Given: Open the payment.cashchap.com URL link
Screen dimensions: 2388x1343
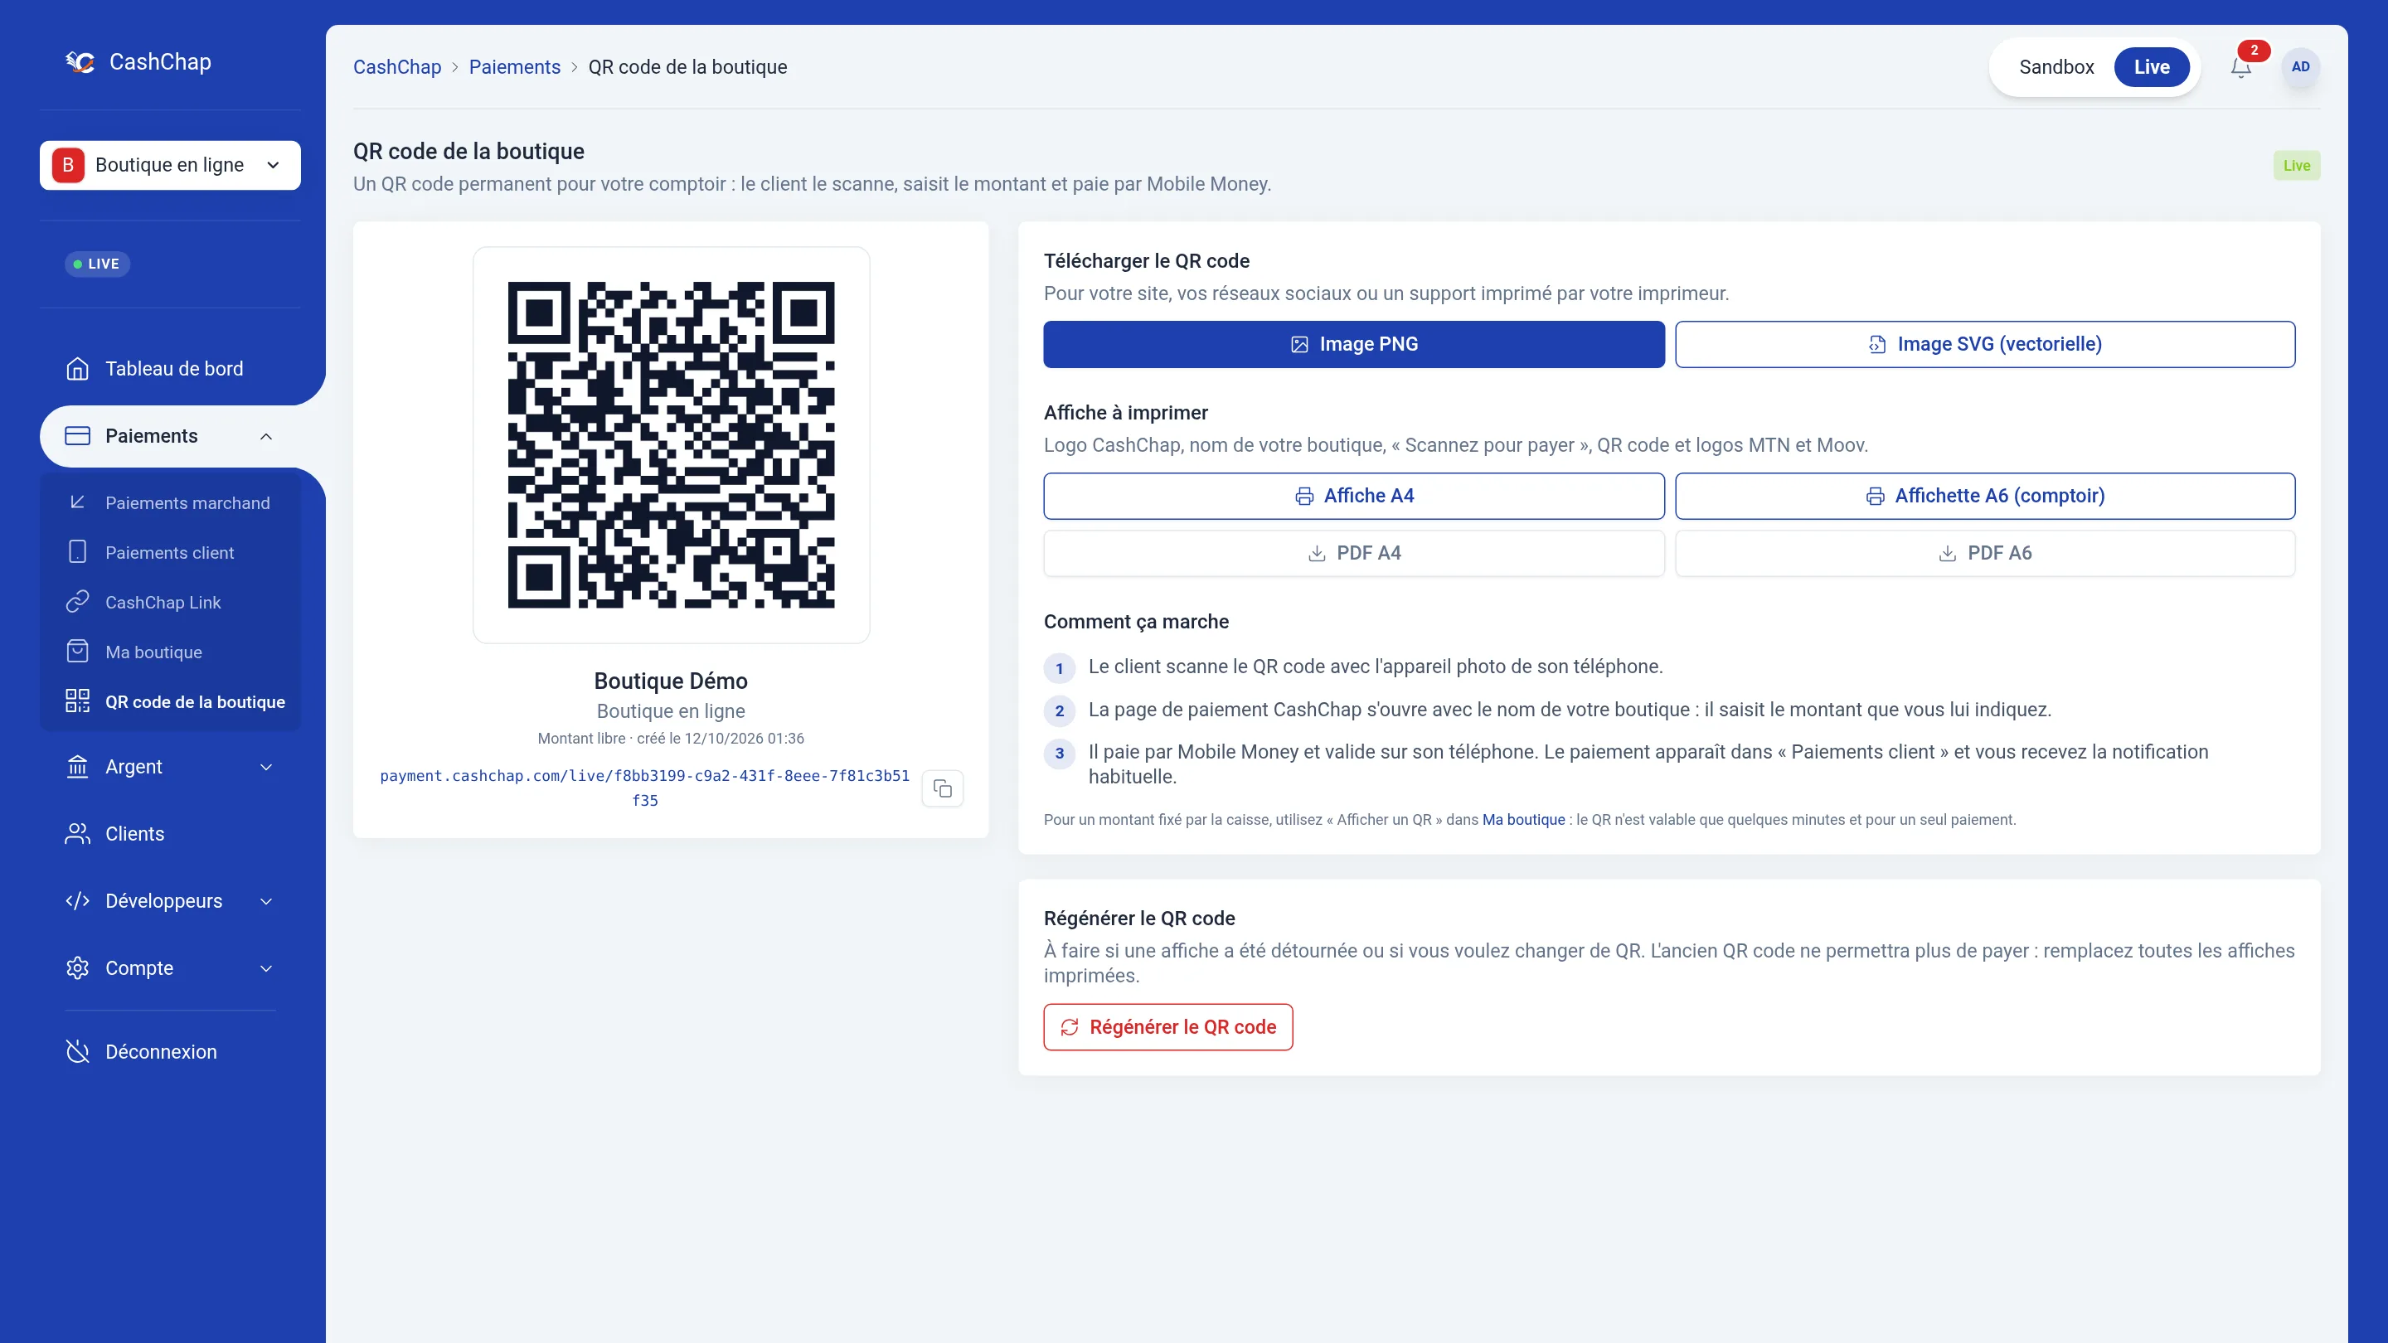Looking at the screenshot, I should (x=645, y=788).
